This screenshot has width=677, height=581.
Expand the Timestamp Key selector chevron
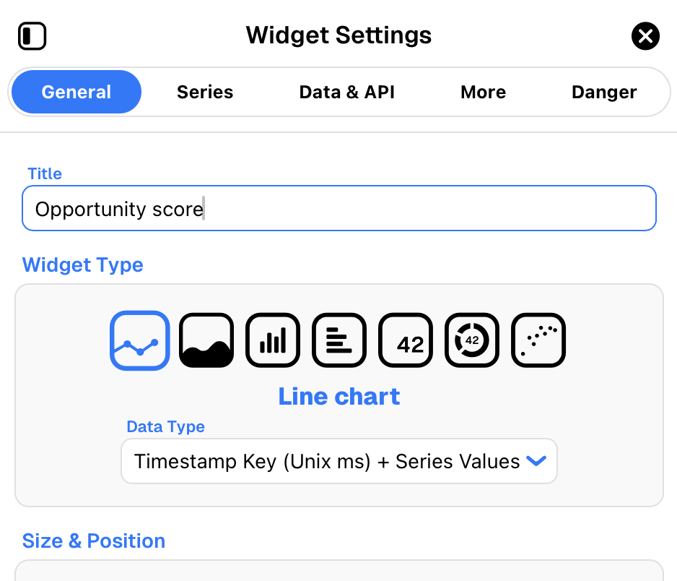(x=536, y=461)
